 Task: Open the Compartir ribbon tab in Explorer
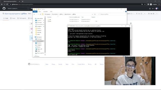(46, 12)
